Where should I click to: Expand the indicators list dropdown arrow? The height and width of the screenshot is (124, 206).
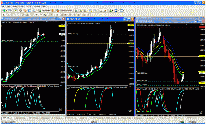[112, 11]
